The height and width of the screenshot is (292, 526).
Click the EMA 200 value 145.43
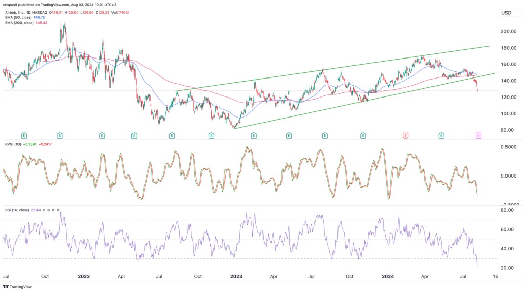click(42, 23)
